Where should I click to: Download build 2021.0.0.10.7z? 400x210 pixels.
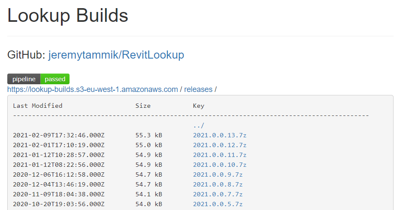point(220,165)
